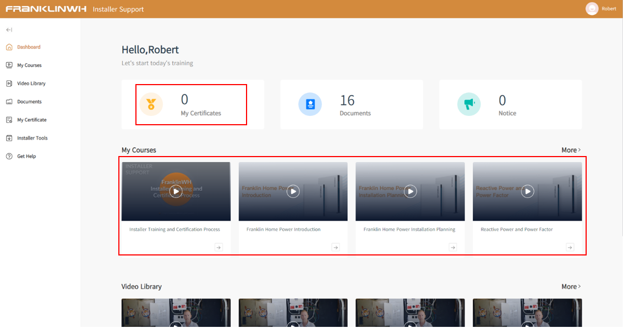Open arrow for Installer Training and Certification Process
This screenshot has width=623, height=328.
pyautogui.click(x=218, y=247)
